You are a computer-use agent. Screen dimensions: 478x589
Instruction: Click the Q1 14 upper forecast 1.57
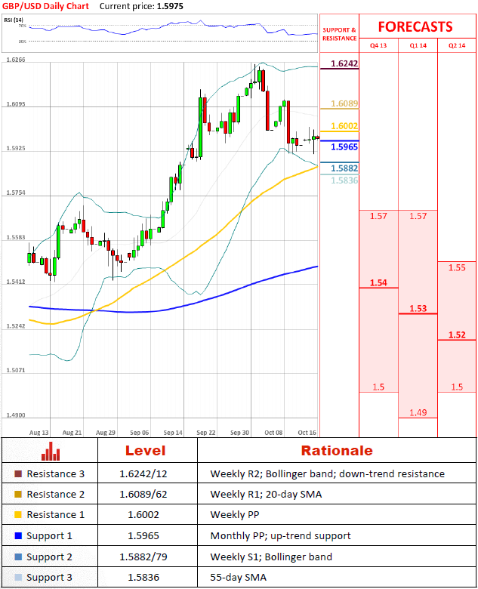(418, 217)
